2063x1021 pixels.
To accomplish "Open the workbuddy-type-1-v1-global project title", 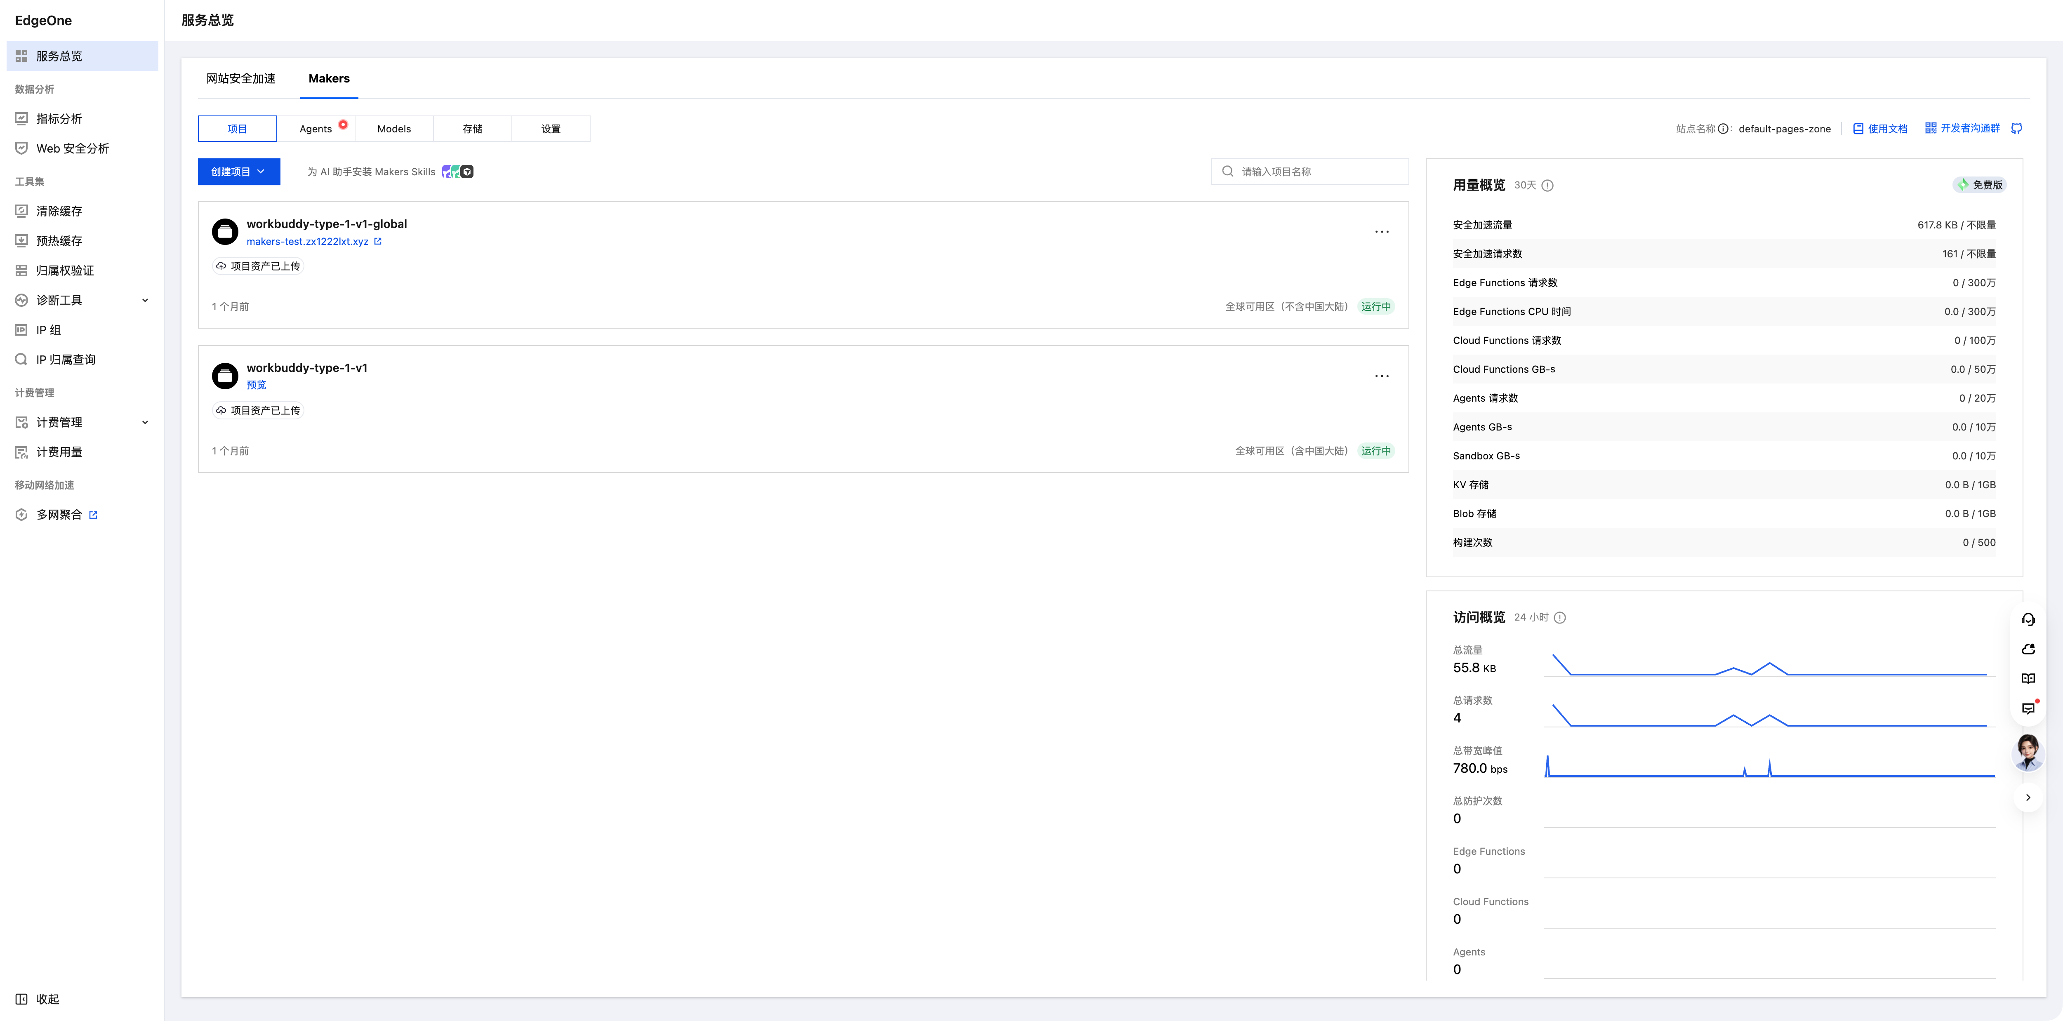I will 327,223.
